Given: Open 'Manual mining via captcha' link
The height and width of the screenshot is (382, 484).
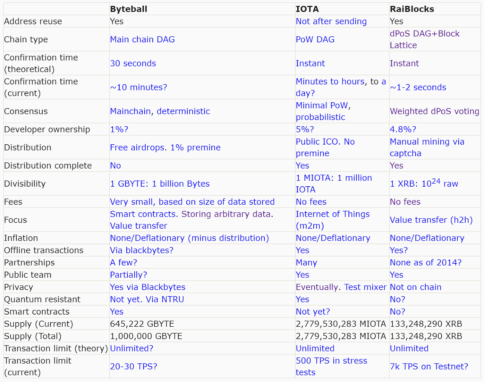Looking at the screenshot, I should click(x=427, y=147).
